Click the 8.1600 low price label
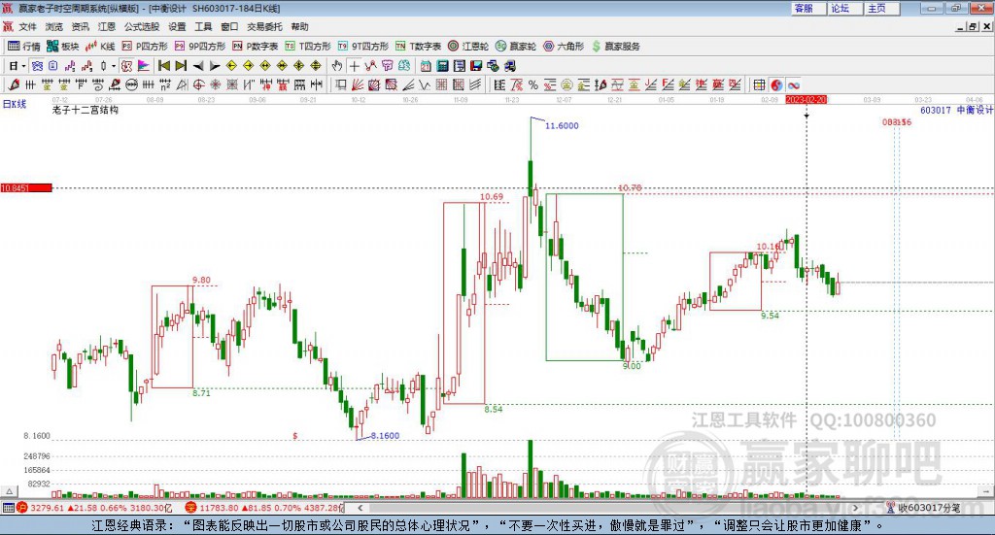This screenshot has width=995, height=535. (x=385, y=436)
